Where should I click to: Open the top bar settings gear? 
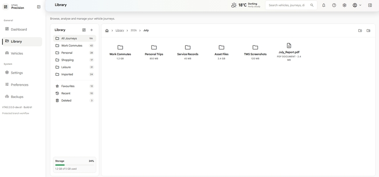point(344,5)
